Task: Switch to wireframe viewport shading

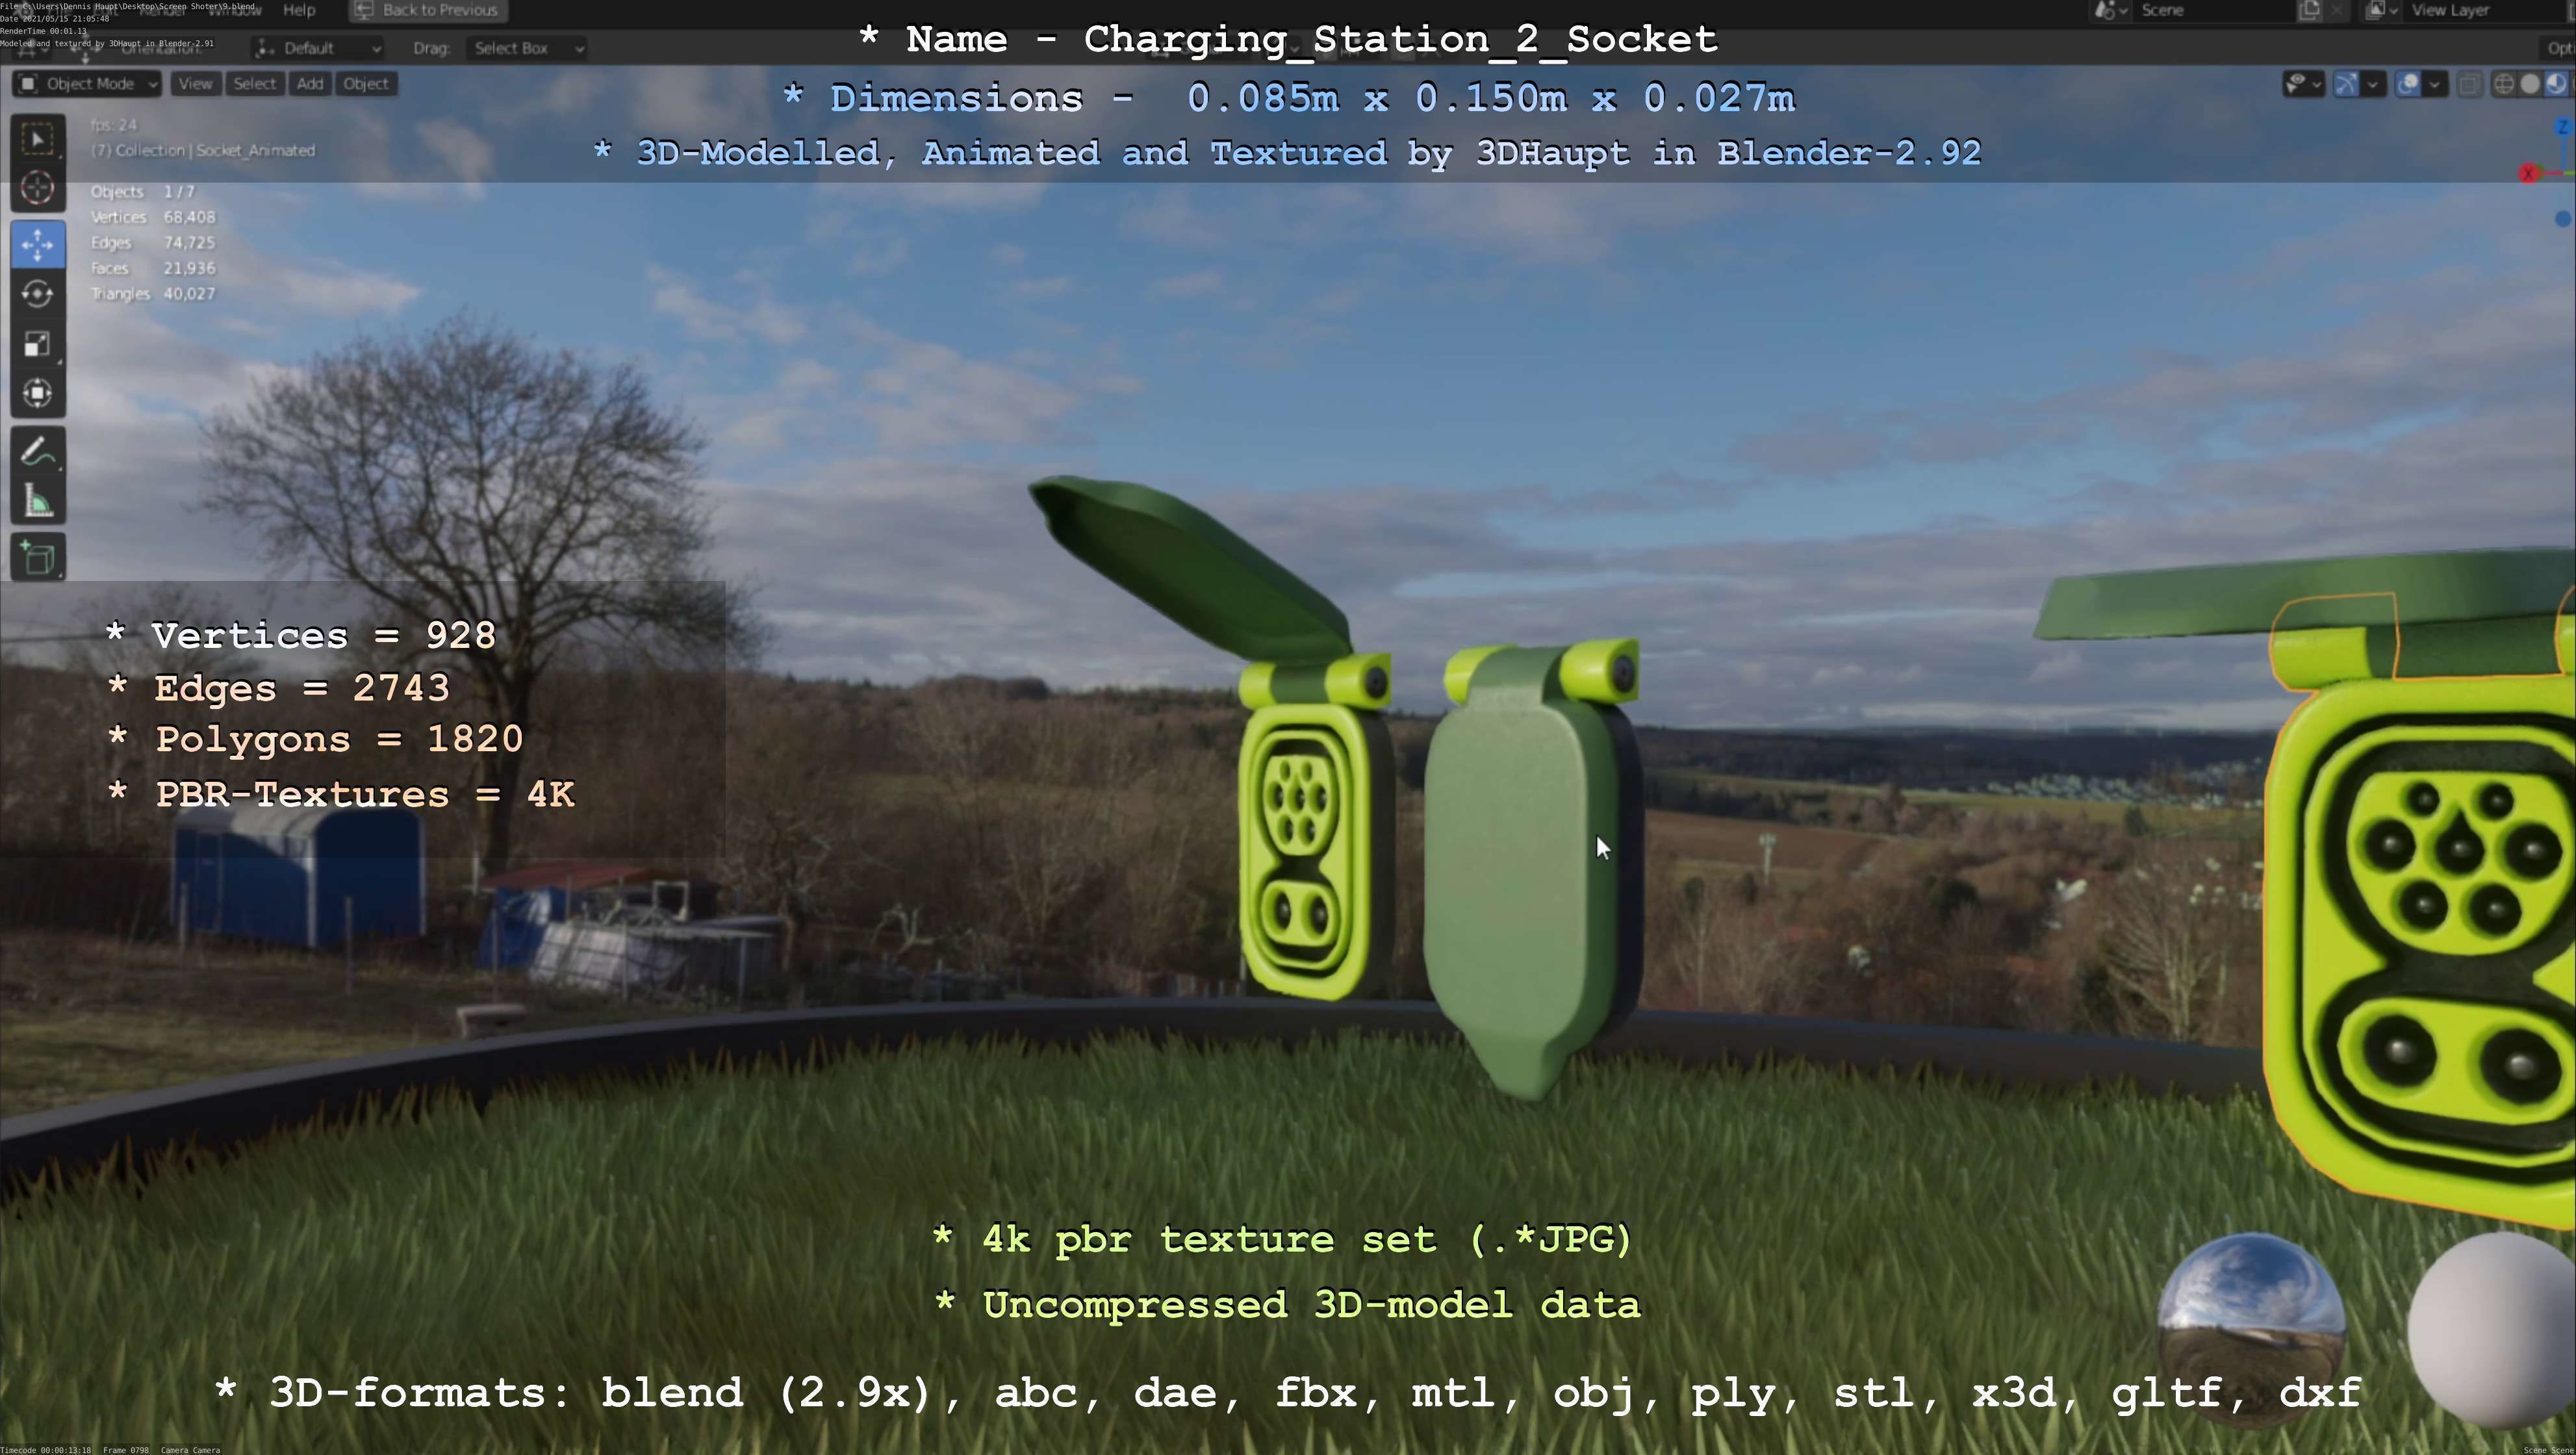Action: 2504,84
